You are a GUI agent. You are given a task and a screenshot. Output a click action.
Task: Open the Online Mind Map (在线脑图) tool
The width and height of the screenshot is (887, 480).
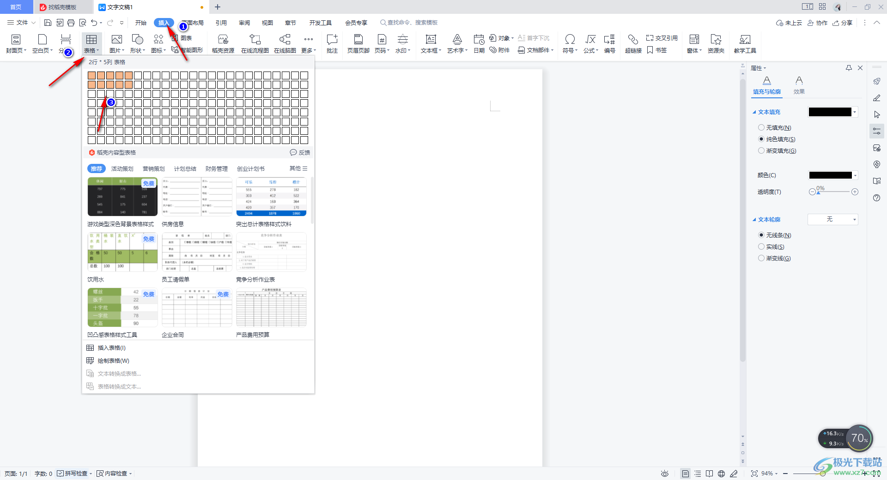[x=285, y=44]
